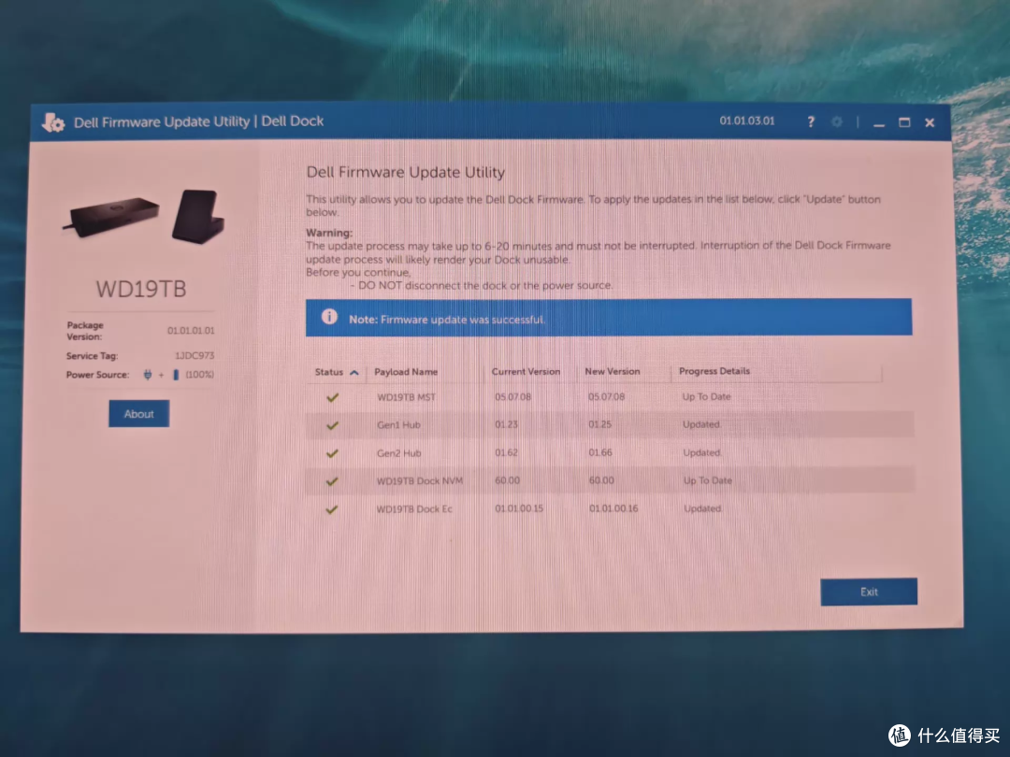Sort by Current Version column header
Viewport: 1010px width, 757px height.
point(526,371)
